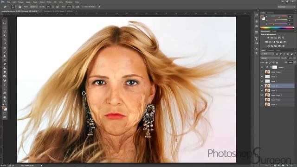The height and width of the screenshot is (167, 297).
Task: Select the Lasso tool
Action: pos(5,32)
